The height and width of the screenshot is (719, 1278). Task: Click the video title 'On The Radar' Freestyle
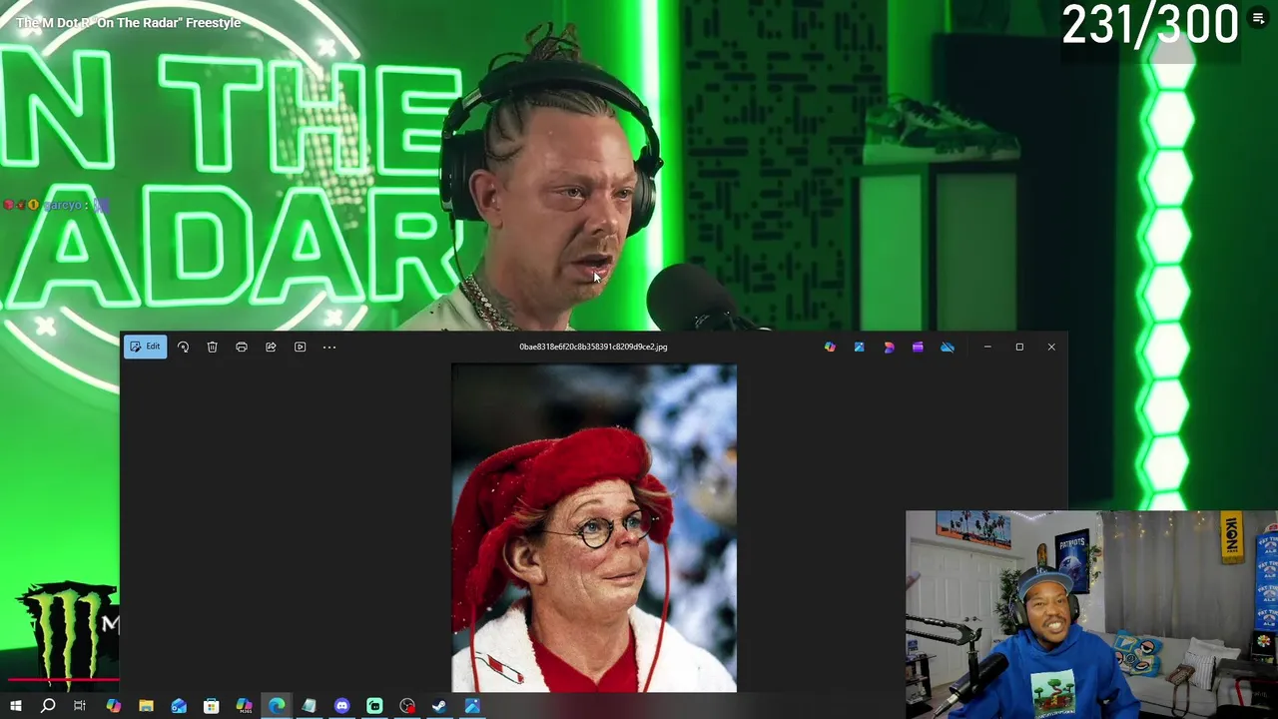(128, 22)
